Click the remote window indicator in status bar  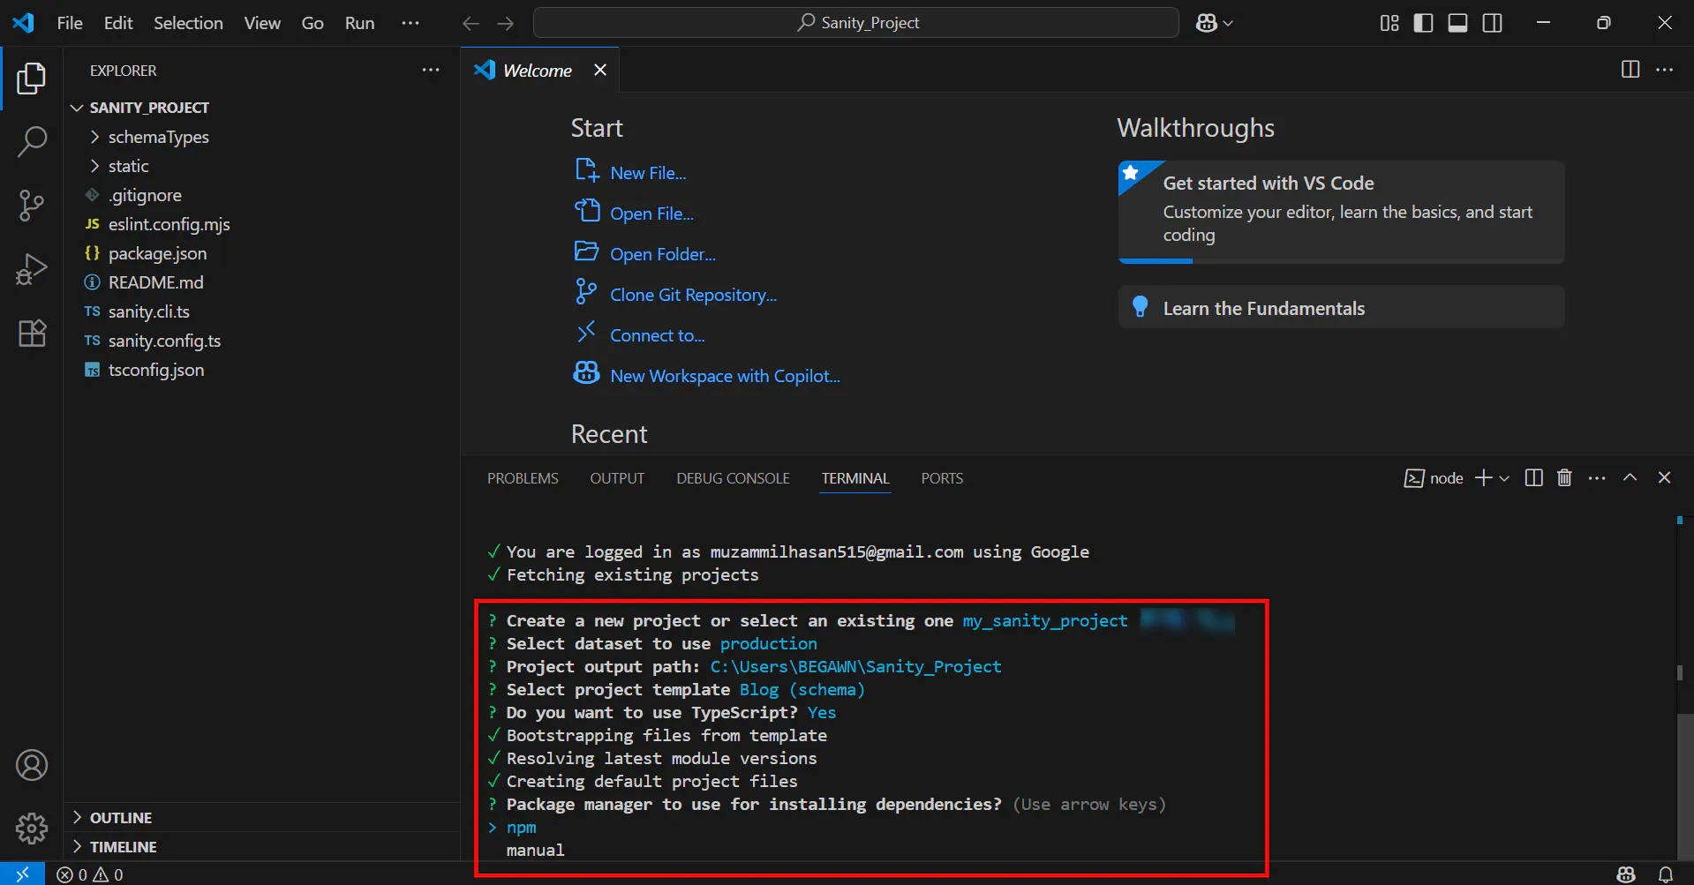22,874
